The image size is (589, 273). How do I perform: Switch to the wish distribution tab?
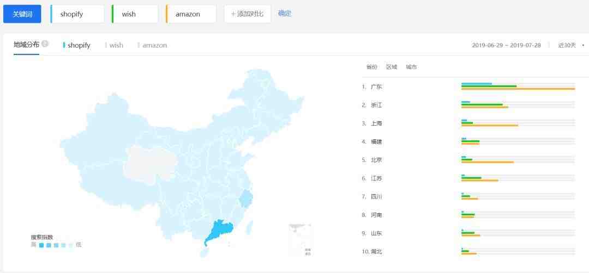(x=114, y=45)
